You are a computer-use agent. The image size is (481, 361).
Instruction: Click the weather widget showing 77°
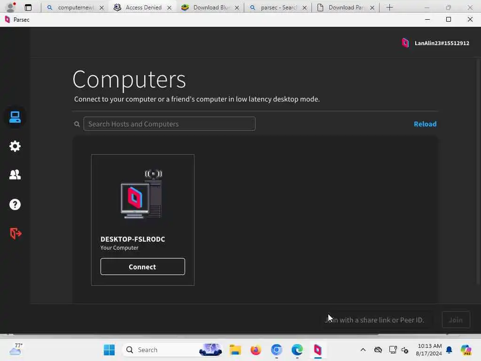coord(16,349)
